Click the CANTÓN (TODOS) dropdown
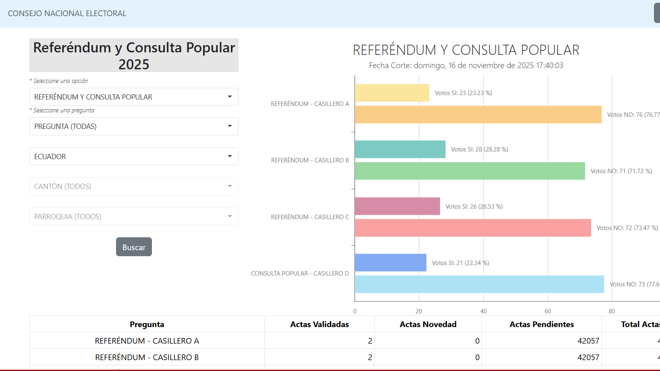 tap(133, 187)
